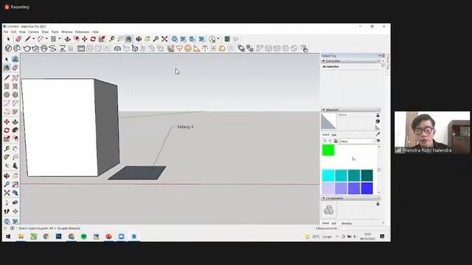Image resolution: width=472 pixels, height=265 pixels.
Task: Select the Line pencil tool in top toolbar
Action: (x=28, y=39)
